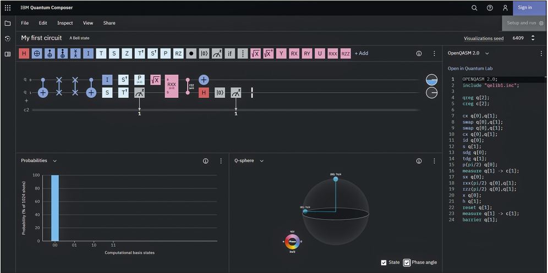The height and width of the screenshot is (273, 548).
Task: Select the U gate in the palette
Action: point(320,53)
